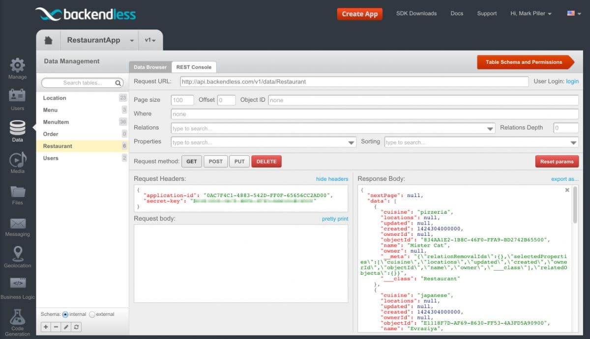
Task: Click the Relations Depth input field
Action: (566, 128)
